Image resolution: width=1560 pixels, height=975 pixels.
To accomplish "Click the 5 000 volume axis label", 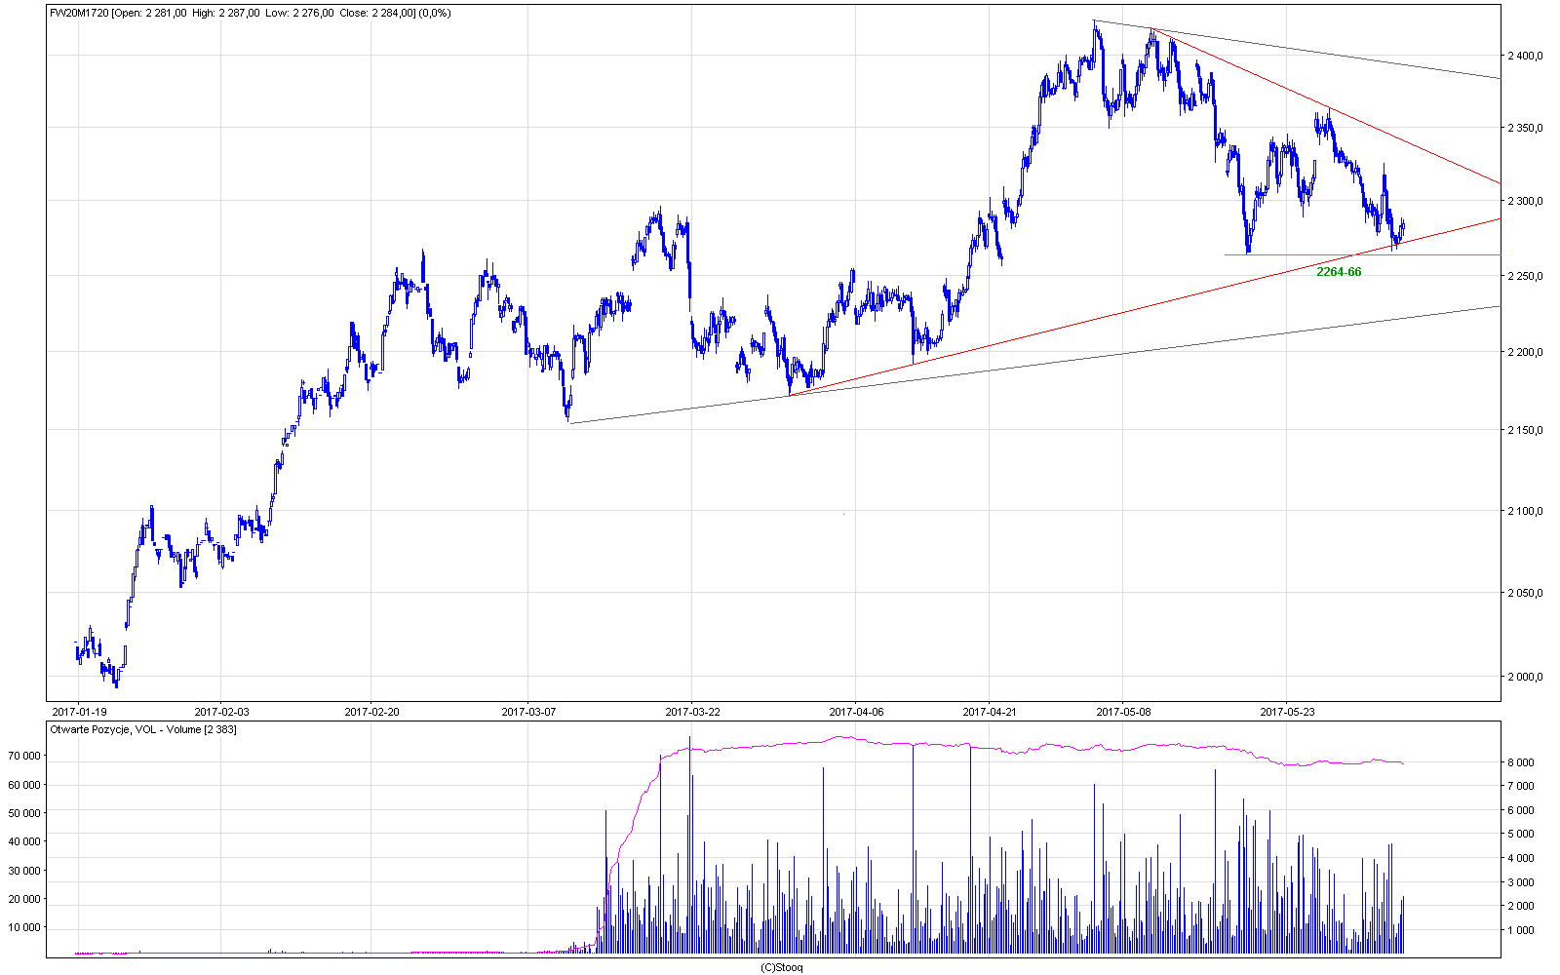I will coord(1521,835).
